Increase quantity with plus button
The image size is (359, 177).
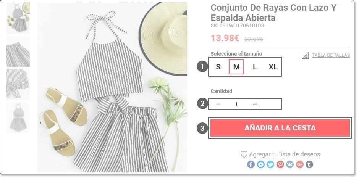pyautogui.click(x=255, y=104)
